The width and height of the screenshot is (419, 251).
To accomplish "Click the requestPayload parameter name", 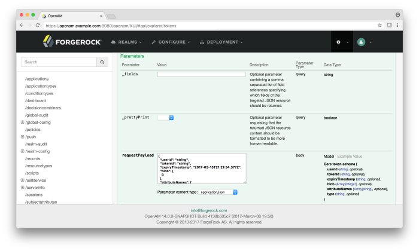I will click(138, 155).
